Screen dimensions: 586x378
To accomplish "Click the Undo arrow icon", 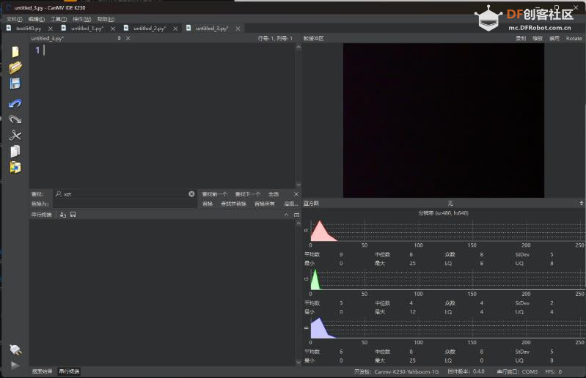I will [x=15, y=103].
